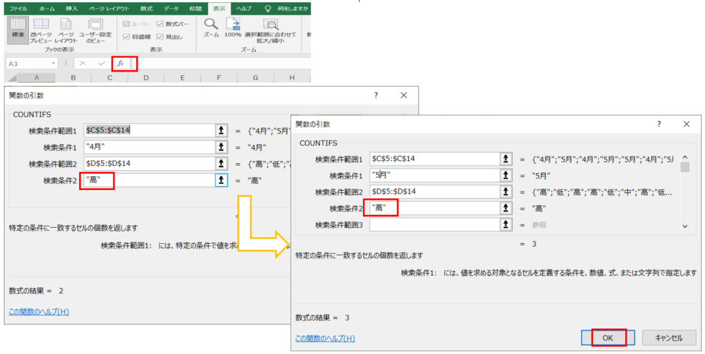Open the 数式 ribbon tab

pos(146,8)
